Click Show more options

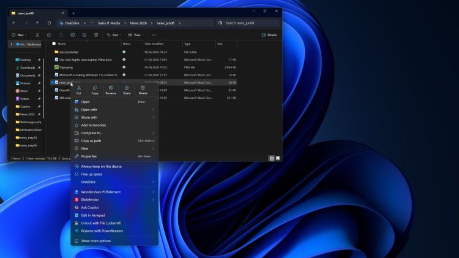coord(114,241)
